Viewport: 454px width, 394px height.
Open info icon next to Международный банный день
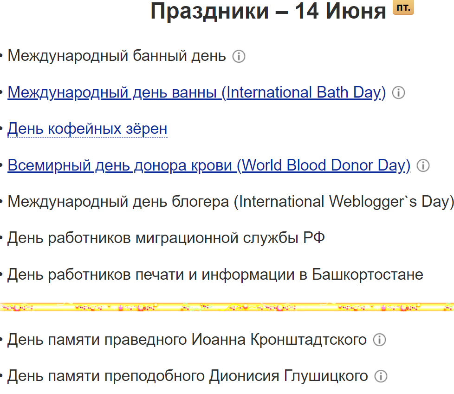pos(239,56)
